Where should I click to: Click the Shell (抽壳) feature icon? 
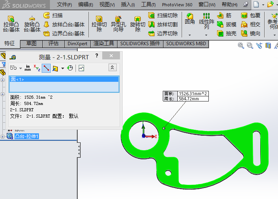click(226, 33)
